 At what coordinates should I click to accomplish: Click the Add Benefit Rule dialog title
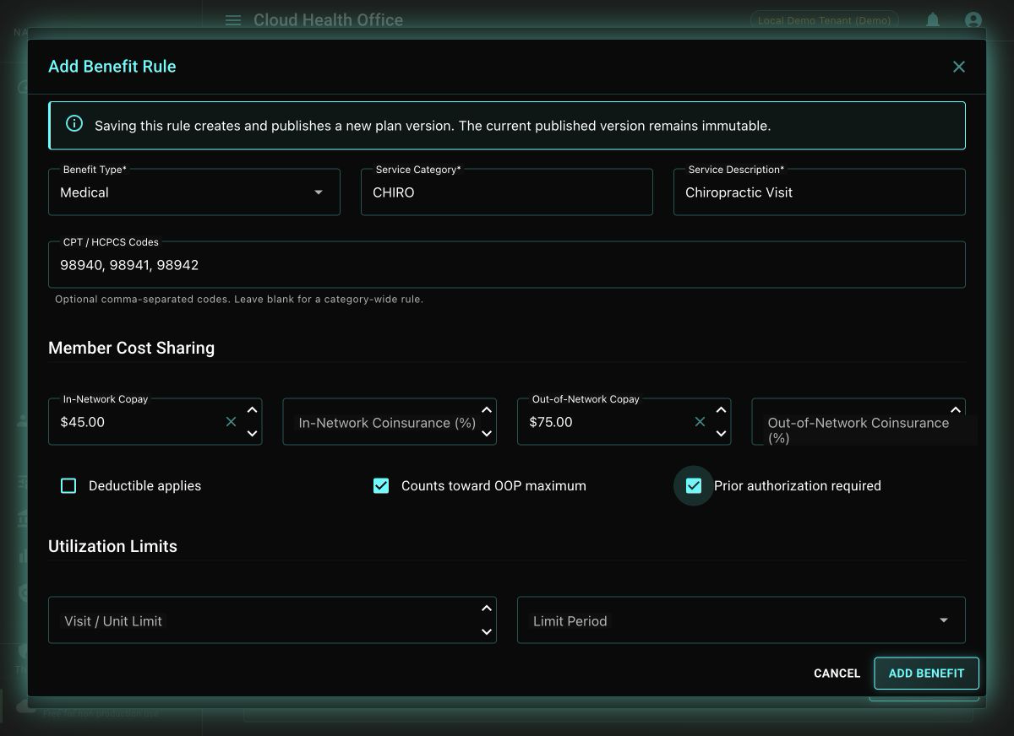coord(112,67)
